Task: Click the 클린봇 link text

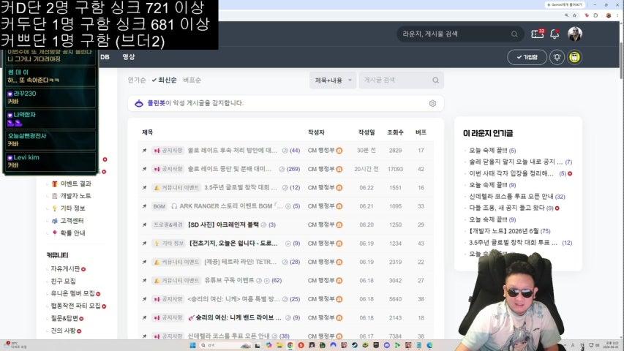Action: pos(156,103)
